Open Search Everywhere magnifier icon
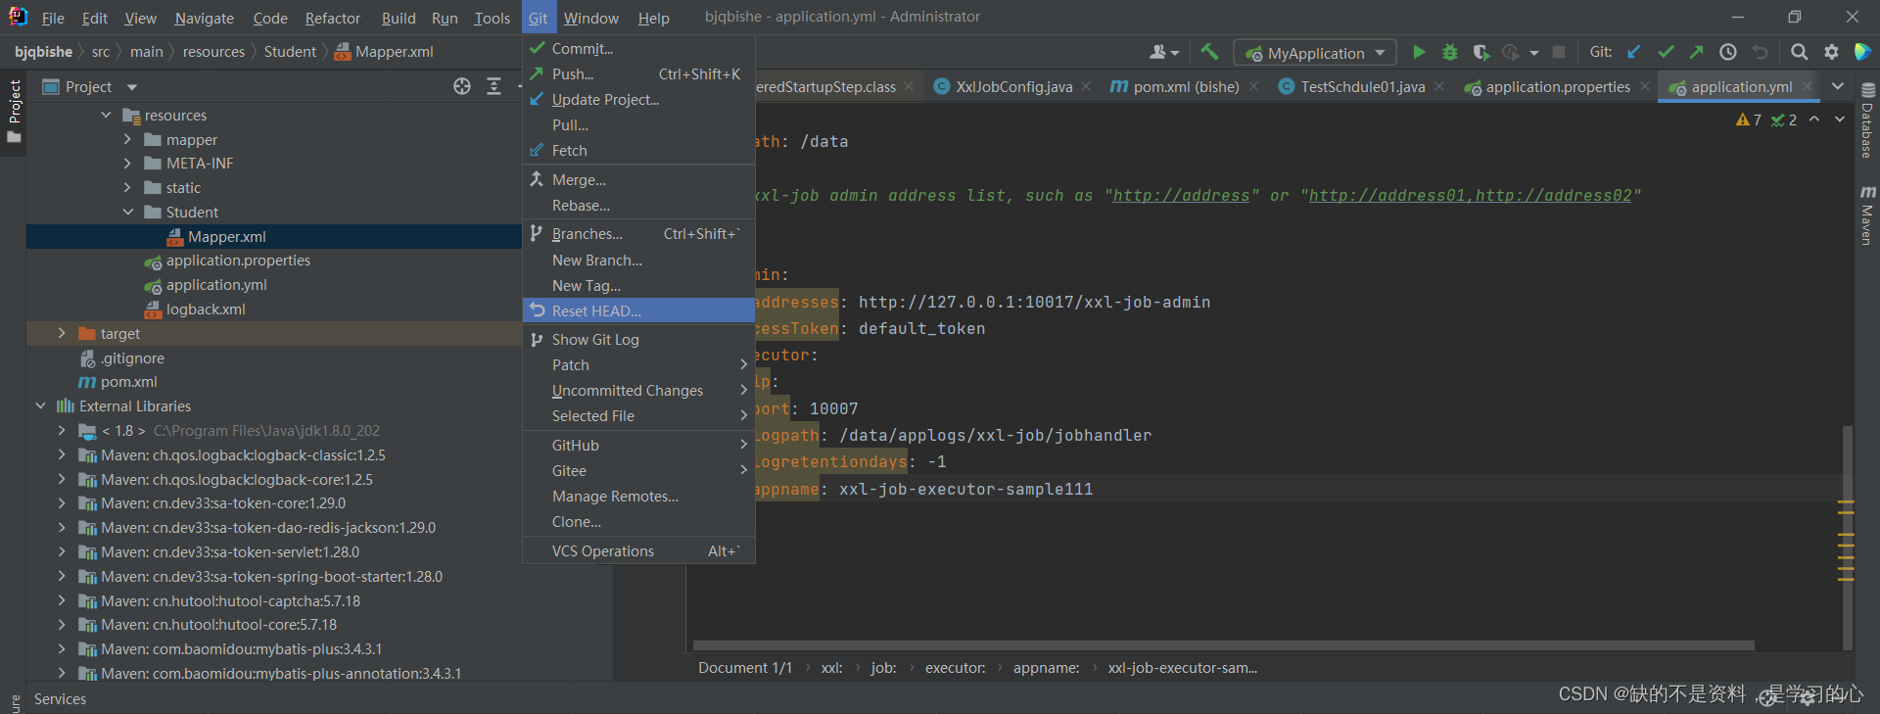Image resolution: width=1880 pixels, height=714 pixels. coord(1800,52)
